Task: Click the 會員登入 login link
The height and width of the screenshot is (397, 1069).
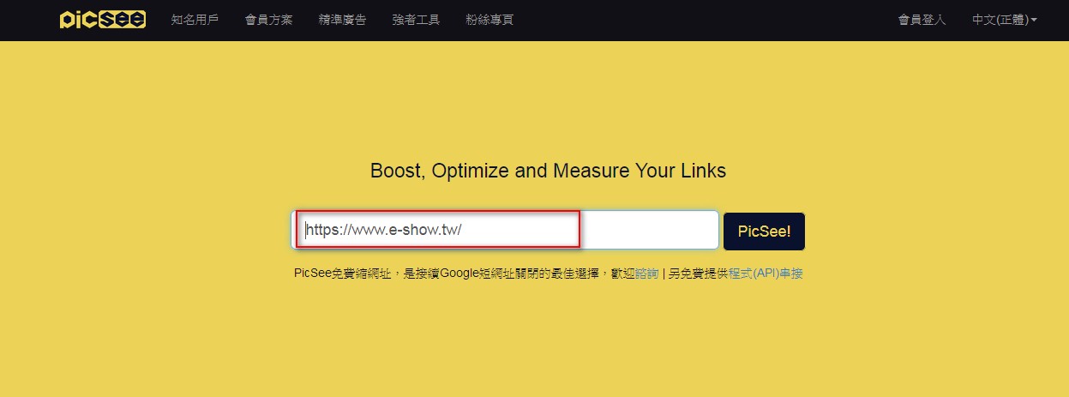Action: pos(922,20)
